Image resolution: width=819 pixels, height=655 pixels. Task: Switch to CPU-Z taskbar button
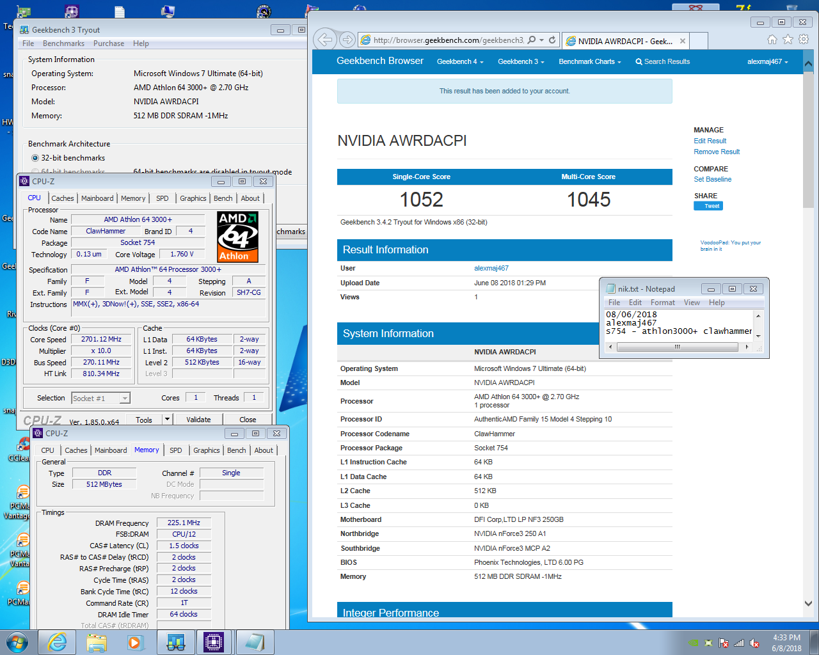pos(214,642)
